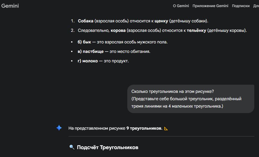Viewport: 259px width, 157px height.
Task: Click the magnifying glass emoji by the heading
Action: (x=72, y=147)
